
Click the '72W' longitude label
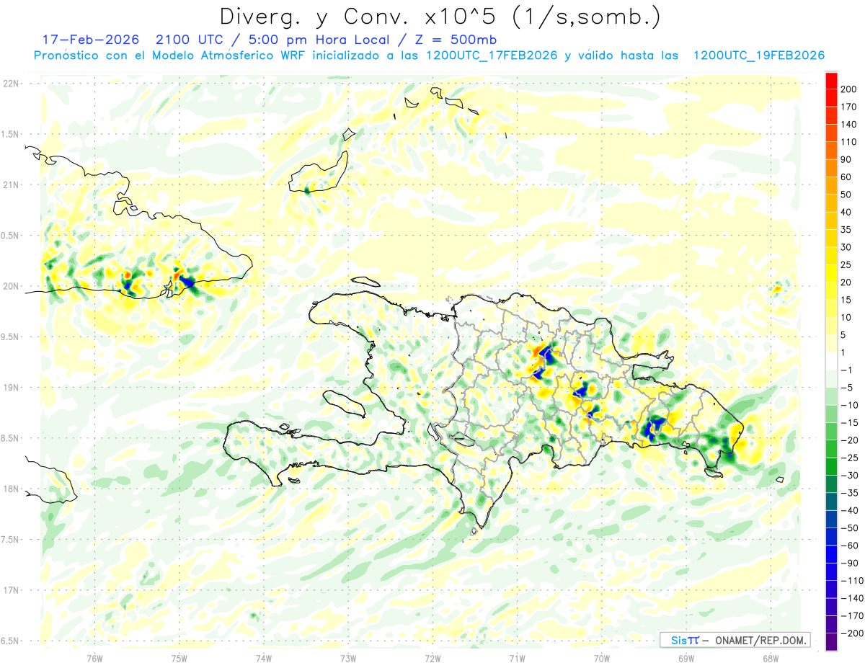coord(432,659)
